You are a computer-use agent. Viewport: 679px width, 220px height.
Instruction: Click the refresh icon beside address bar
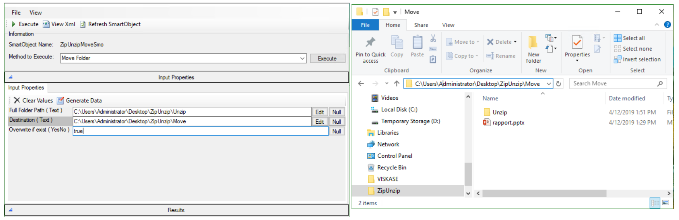[558, 84]
